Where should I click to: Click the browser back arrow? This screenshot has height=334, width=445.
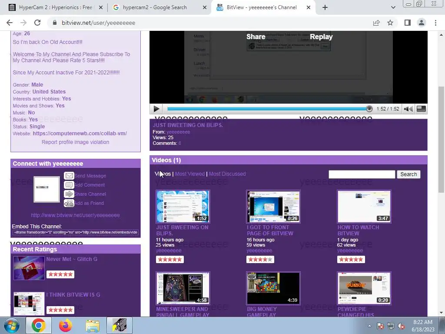click(10, 23)
